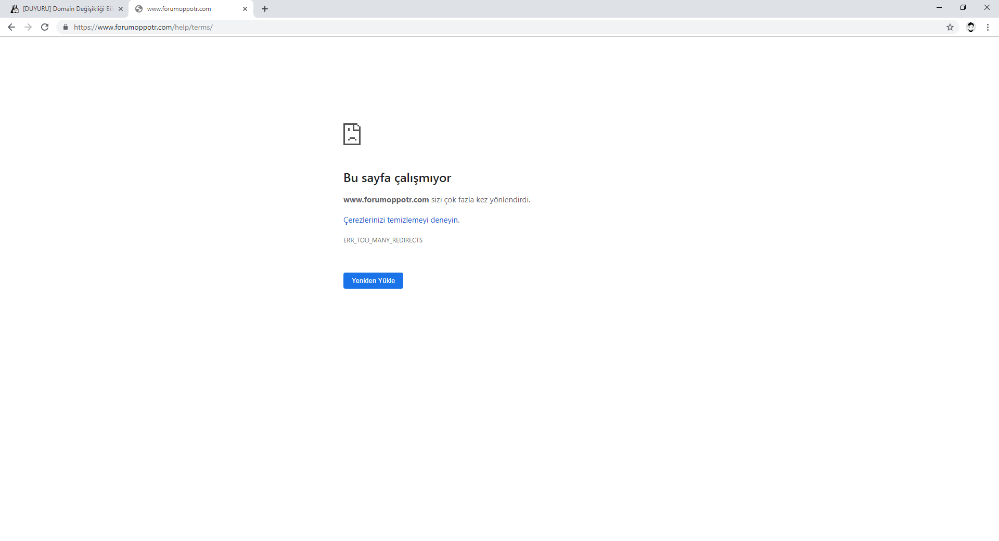Screen dimensions: 999x541
Task: Click the address bar URL field
Action: pos(468,27)
